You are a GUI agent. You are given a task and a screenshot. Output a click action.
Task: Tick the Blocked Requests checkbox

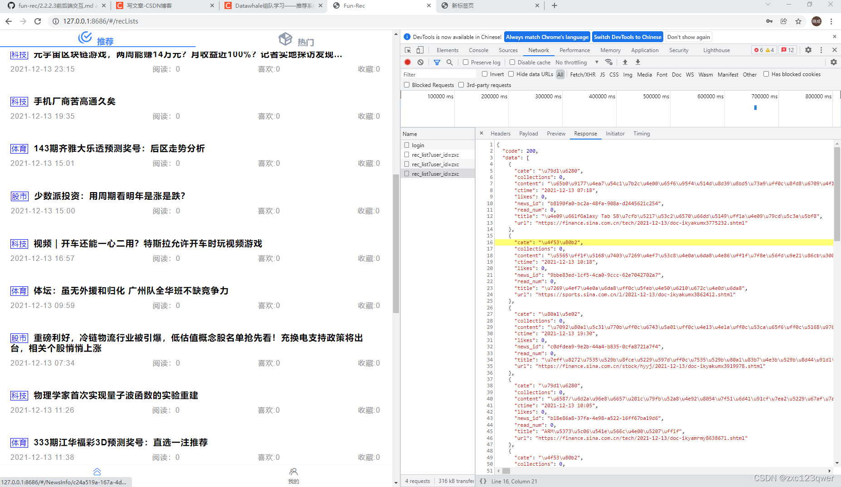[x=407, y=85]
